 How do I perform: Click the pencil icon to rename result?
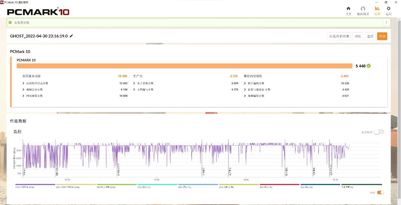click(x=71, y=36)
